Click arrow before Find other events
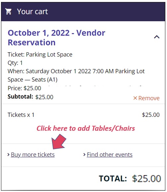This screenshot has height=192, width=167. [x=84, y=155]
